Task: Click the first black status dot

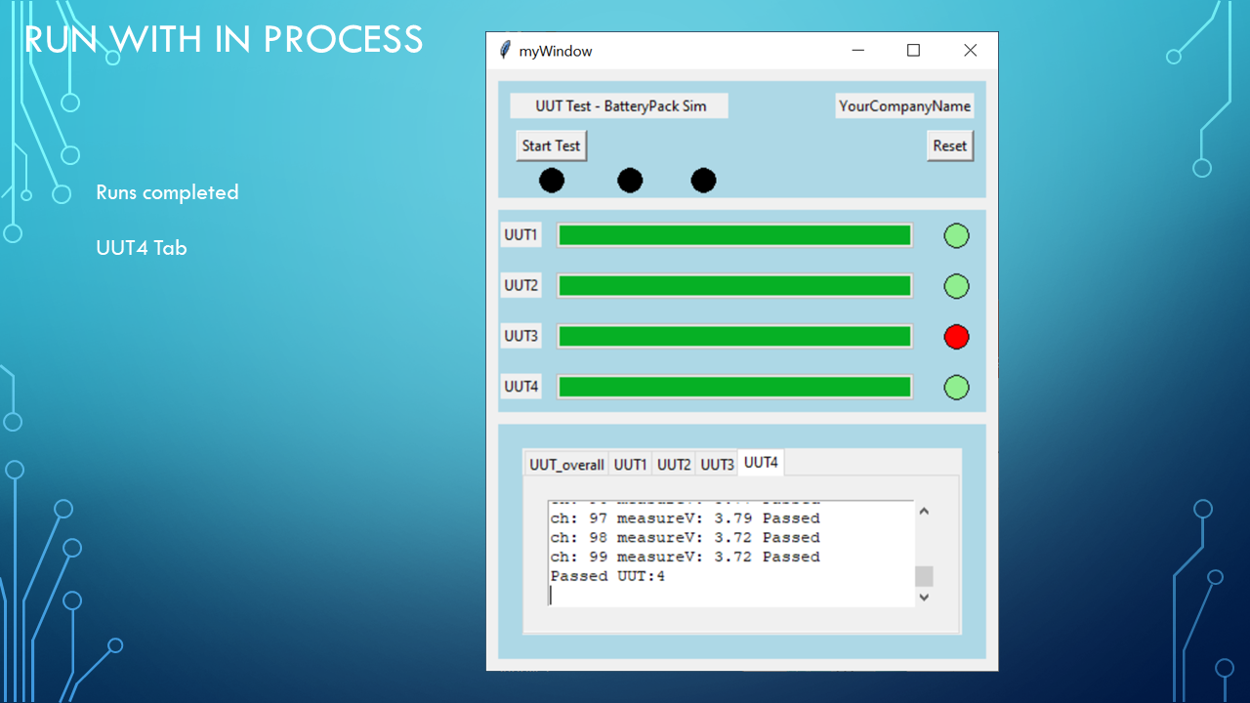Action: (551, 180)
